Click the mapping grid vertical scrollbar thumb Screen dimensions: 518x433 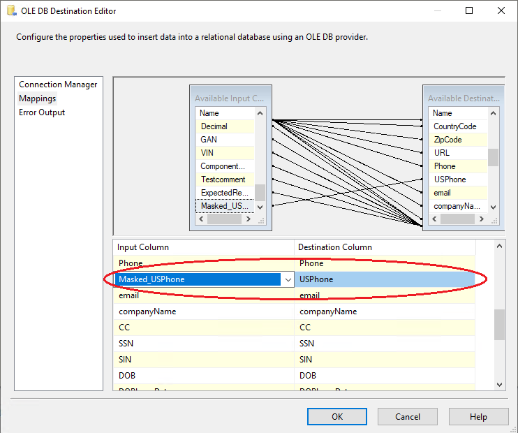click(499, 325)
